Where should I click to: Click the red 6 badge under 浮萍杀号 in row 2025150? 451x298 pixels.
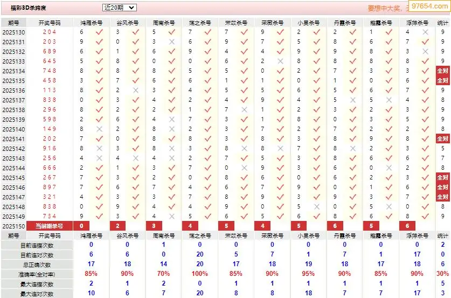click(407, 226)
